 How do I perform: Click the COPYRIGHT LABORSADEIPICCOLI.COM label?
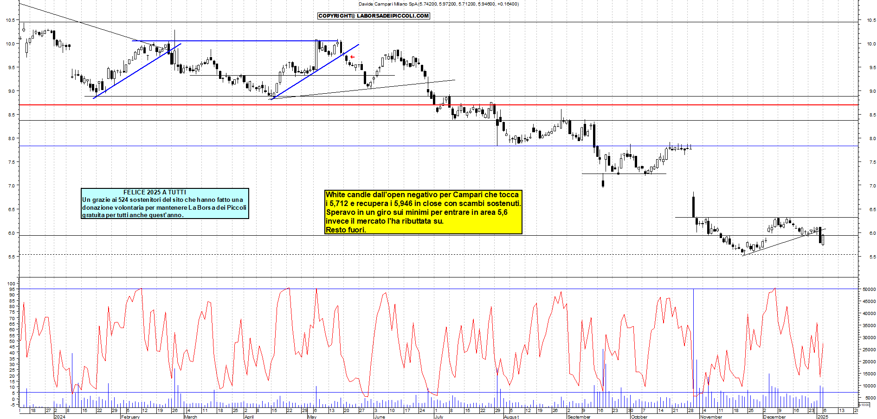tap(374, 16)
